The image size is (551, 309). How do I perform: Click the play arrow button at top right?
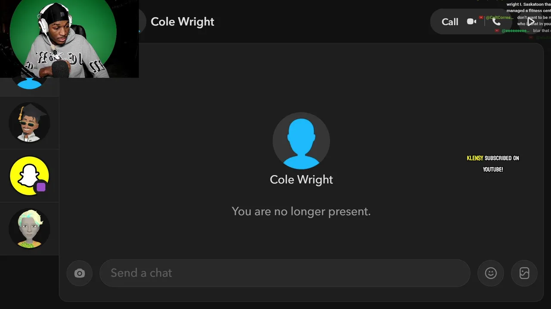coord(531,21)
